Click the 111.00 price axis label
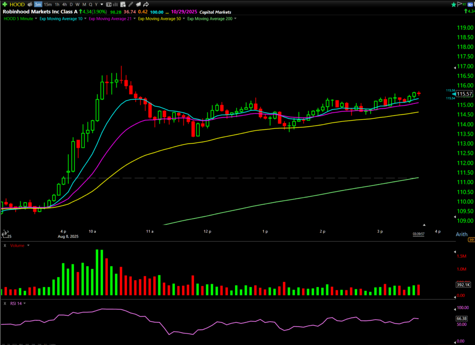 pos(465,182)
